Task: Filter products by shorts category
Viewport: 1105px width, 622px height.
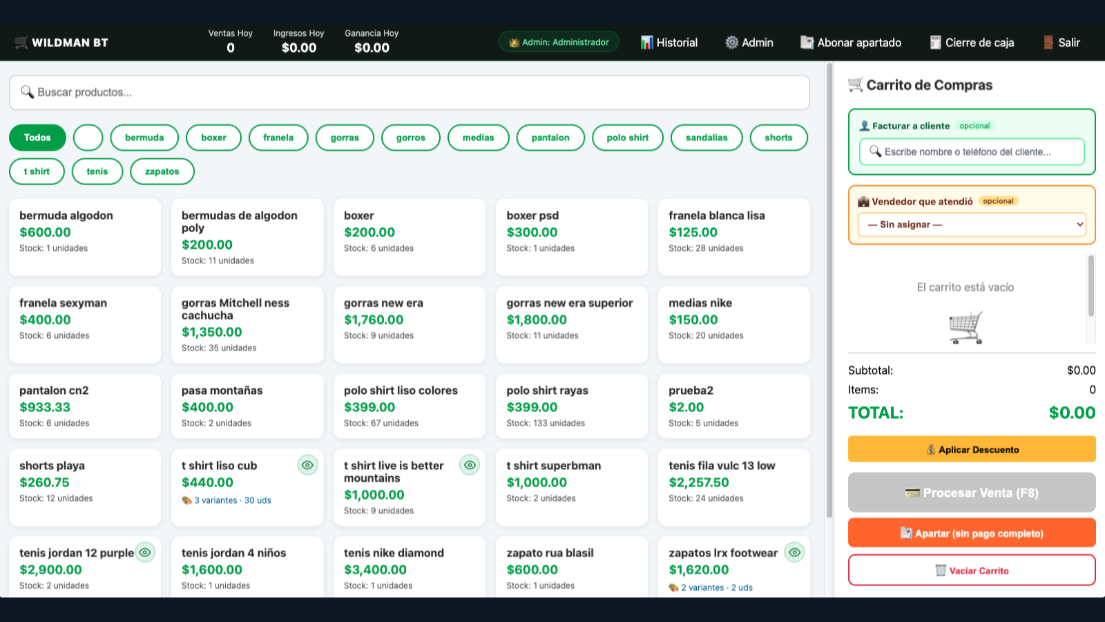Action: [778, 138]
